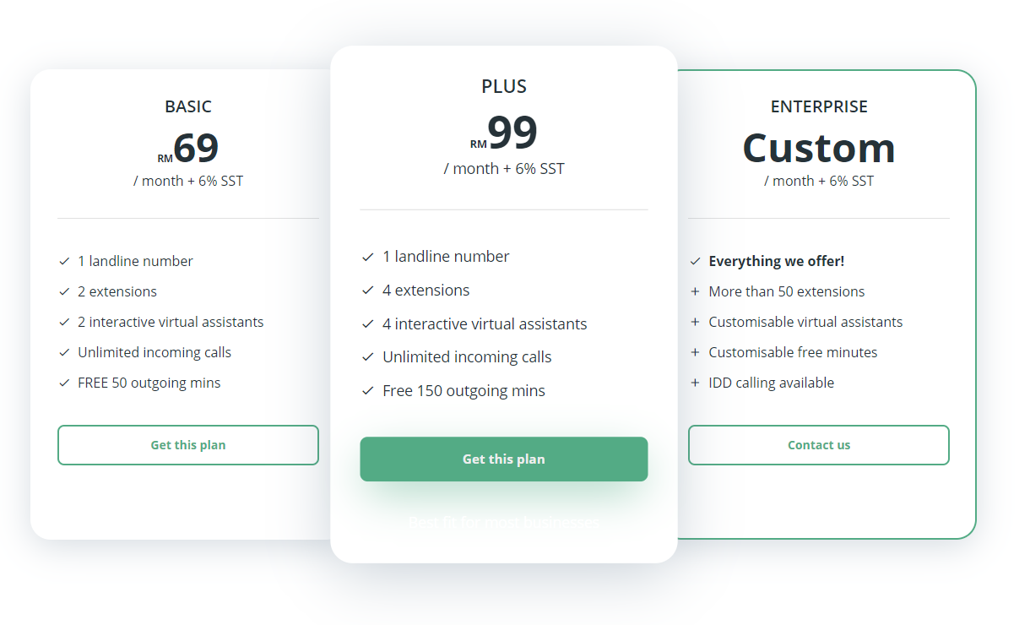Click checkmark next to FREE 50 outgoing mins
The image size is (1030, 625).
[64, 383]
